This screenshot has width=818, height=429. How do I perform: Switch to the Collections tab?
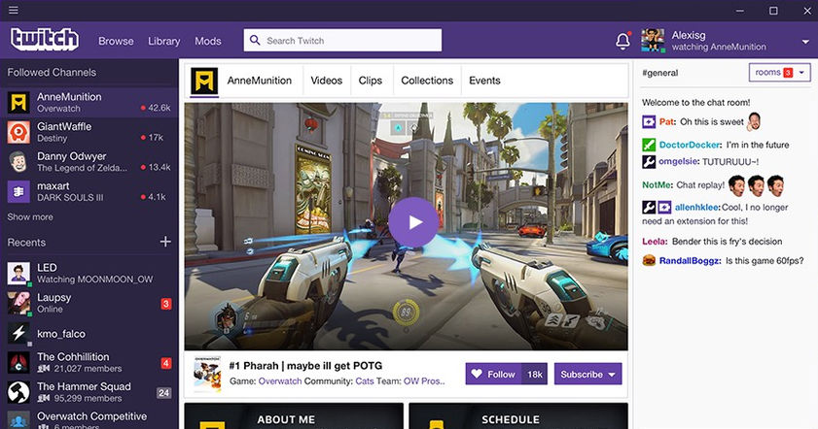[427, 81]
